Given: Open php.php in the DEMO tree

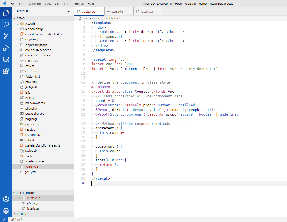Looking at the screenshot, I should (x=43, y=108).
